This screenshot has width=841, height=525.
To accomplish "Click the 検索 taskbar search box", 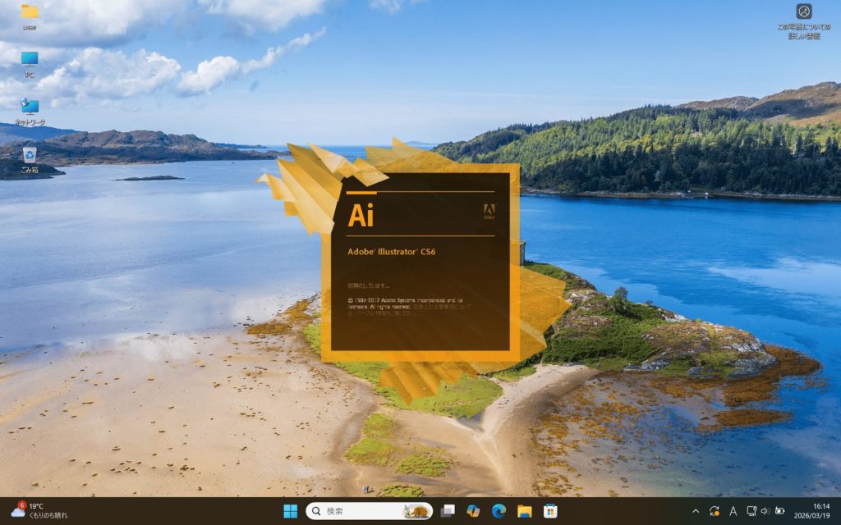I will click(370, 511).
